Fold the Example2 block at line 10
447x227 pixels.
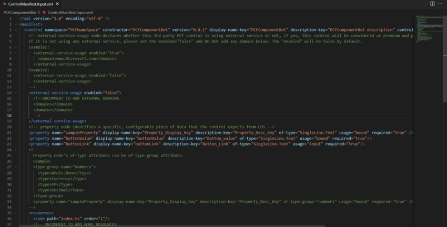[x=16, y=70]
